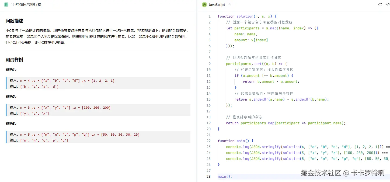Select the 样例1 input output block

coord(98,83)
